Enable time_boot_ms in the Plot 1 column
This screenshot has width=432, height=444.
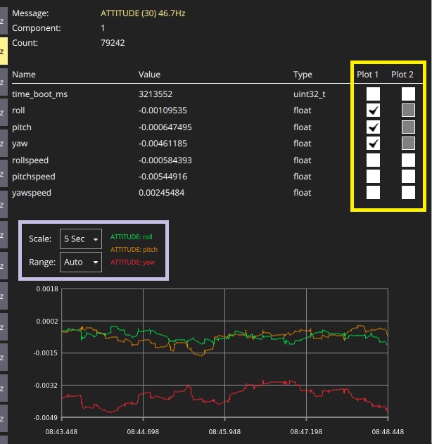374,94
